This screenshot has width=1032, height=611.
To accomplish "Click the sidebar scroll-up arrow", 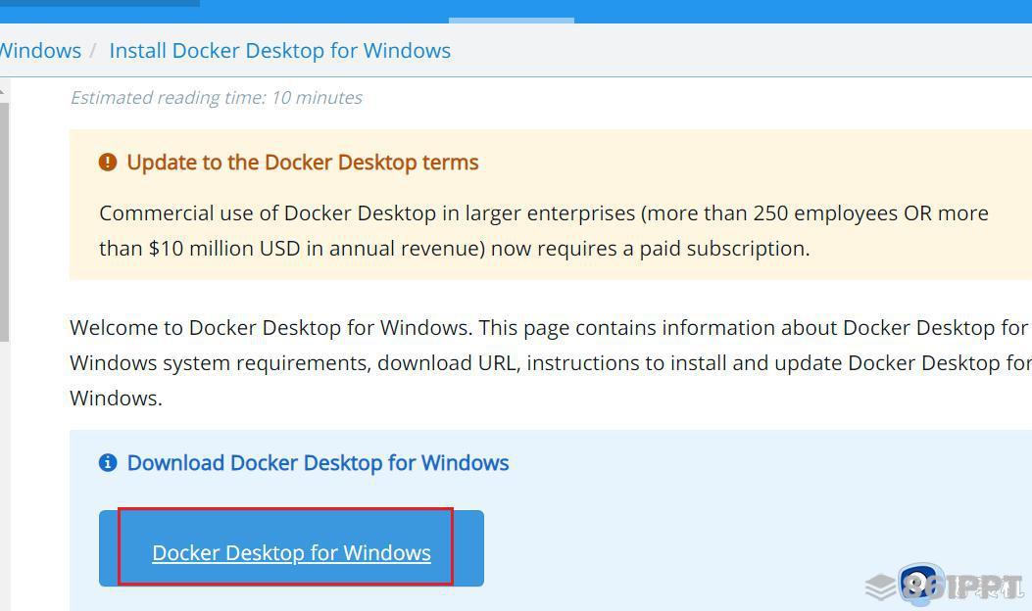I will (3, 91).
